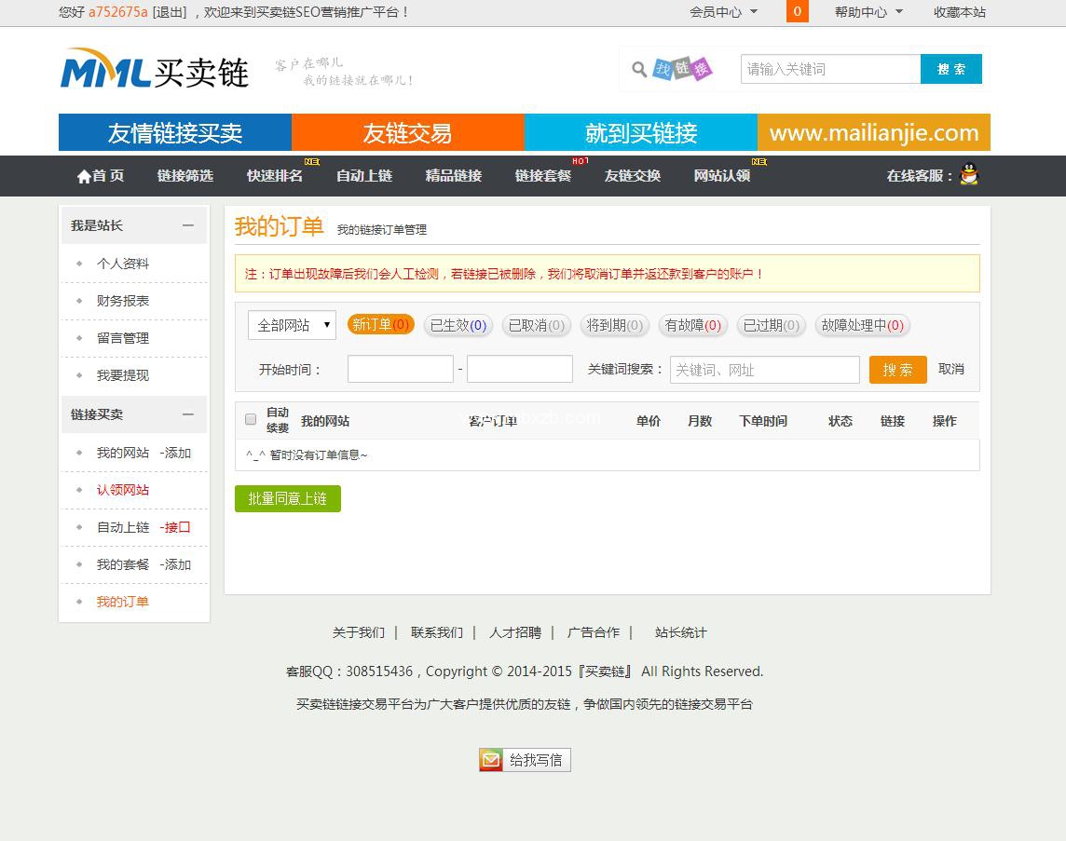
Task: Open 我要提现 in sidebar
Action: click(122, 375)
